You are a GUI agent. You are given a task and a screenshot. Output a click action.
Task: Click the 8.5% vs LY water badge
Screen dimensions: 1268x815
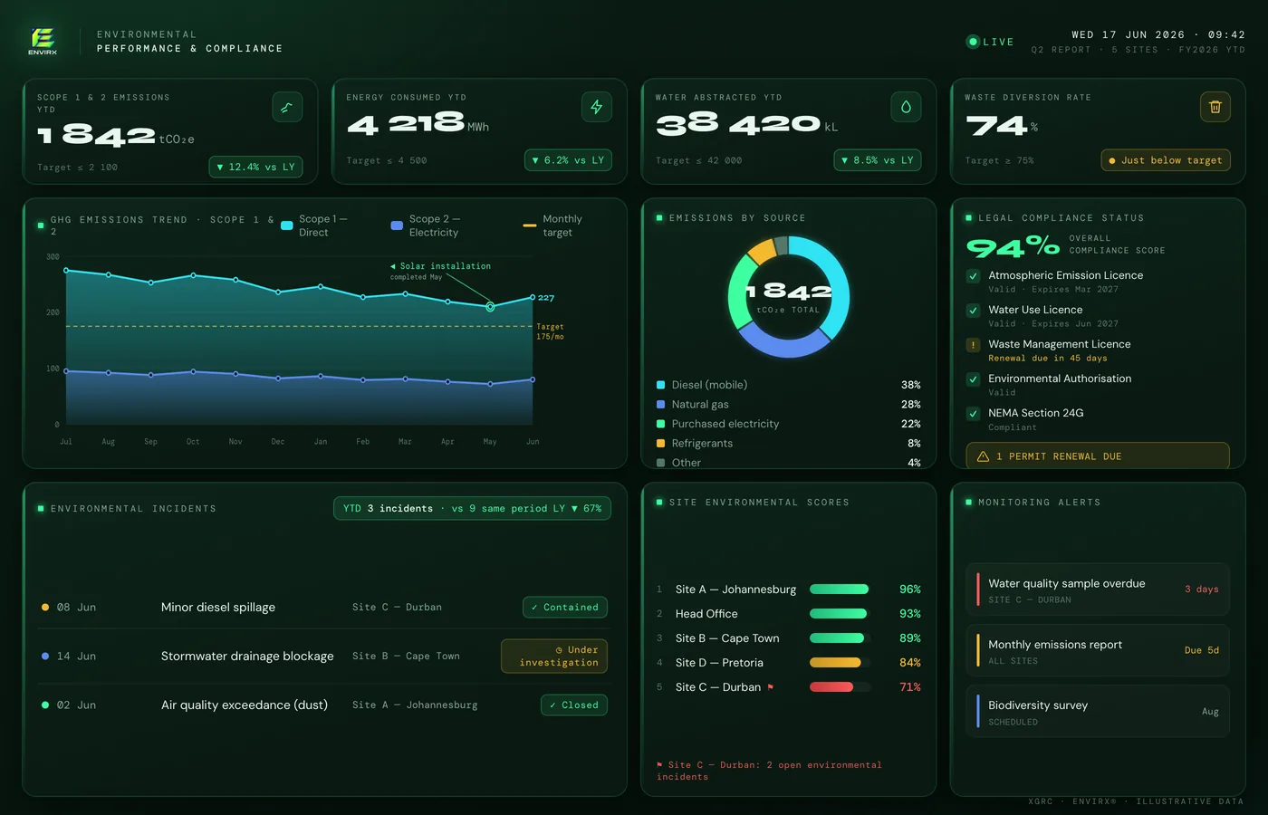[x=878, y=160]
